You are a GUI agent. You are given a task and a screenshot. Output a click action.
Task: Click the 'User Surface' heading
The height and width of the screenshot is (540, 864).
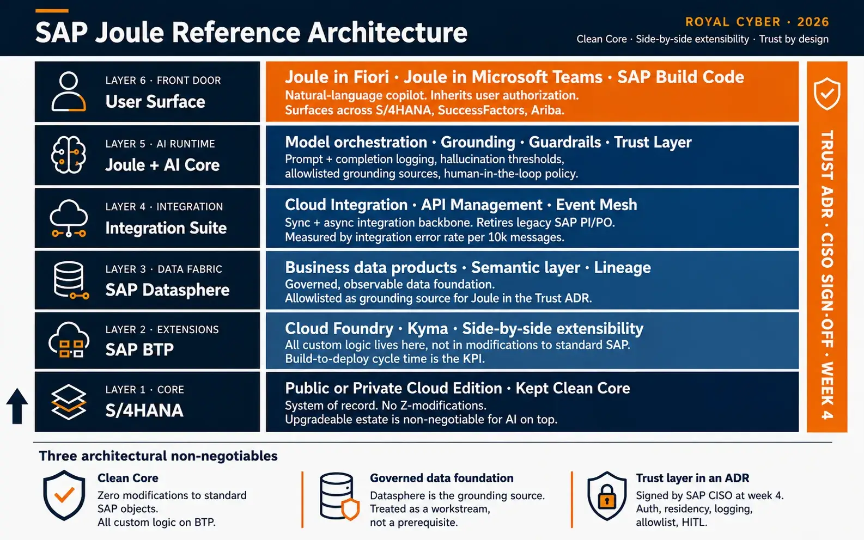pyautogui.click(x=155, y=102)
